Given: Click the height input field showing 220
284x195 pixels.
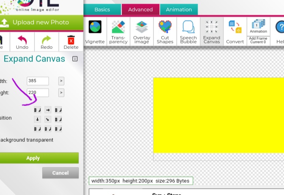Looking at the screenshot, I should 38,93.
